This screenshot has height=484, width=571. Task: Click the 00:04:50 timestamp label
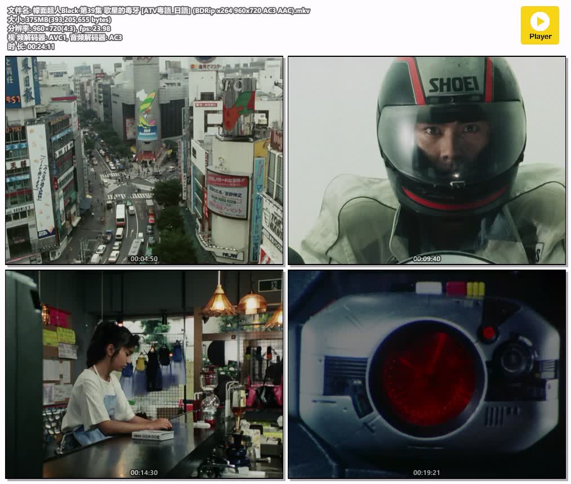tap(144, 259)
